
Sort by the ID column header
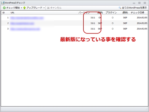pos(4,13)
